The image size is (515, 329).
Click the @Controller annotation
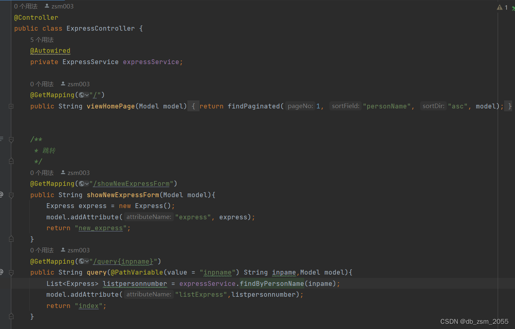coord(36,18)
